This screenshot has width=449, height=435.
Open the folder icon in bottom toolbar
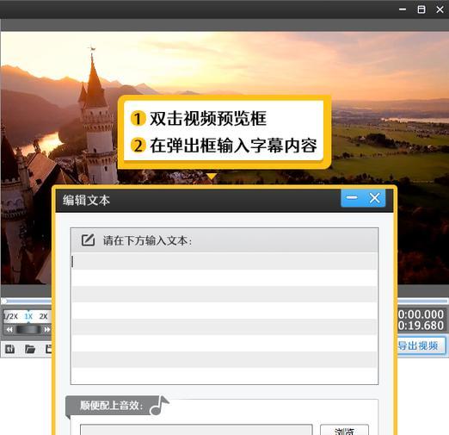tap(30, 349)
